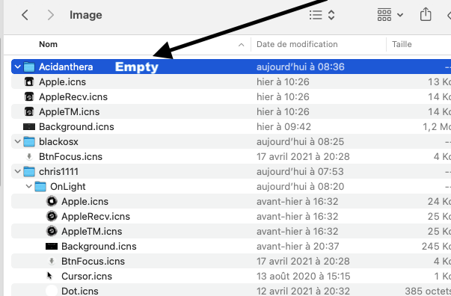The image size is (451, 296).
Task: Select the OnLight folder name
Action: click(x=68, y=186)
